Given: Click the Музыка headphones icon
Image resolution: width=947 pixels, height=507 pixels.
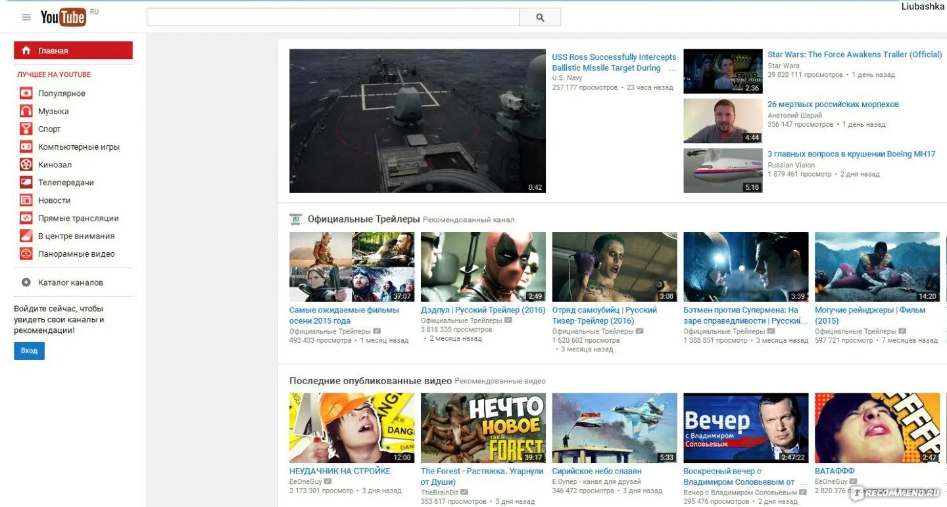Looking at the screenshot, I should click(x=26, y=111).
